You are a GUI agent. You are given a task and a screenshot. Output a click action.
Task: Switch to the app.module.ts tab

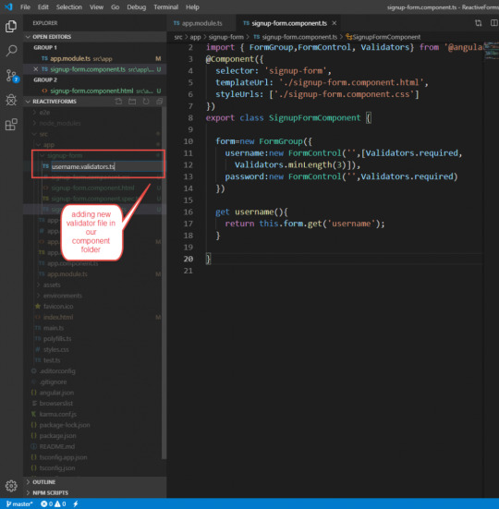(x=201, y=23)
